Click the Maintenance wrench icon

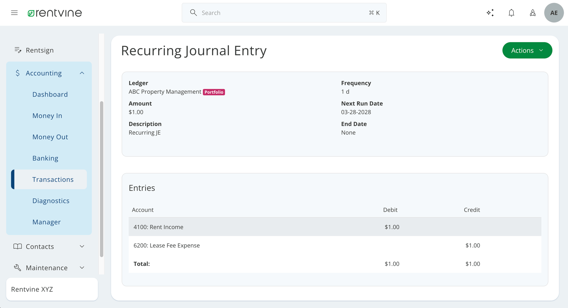[x=18, y=267]
